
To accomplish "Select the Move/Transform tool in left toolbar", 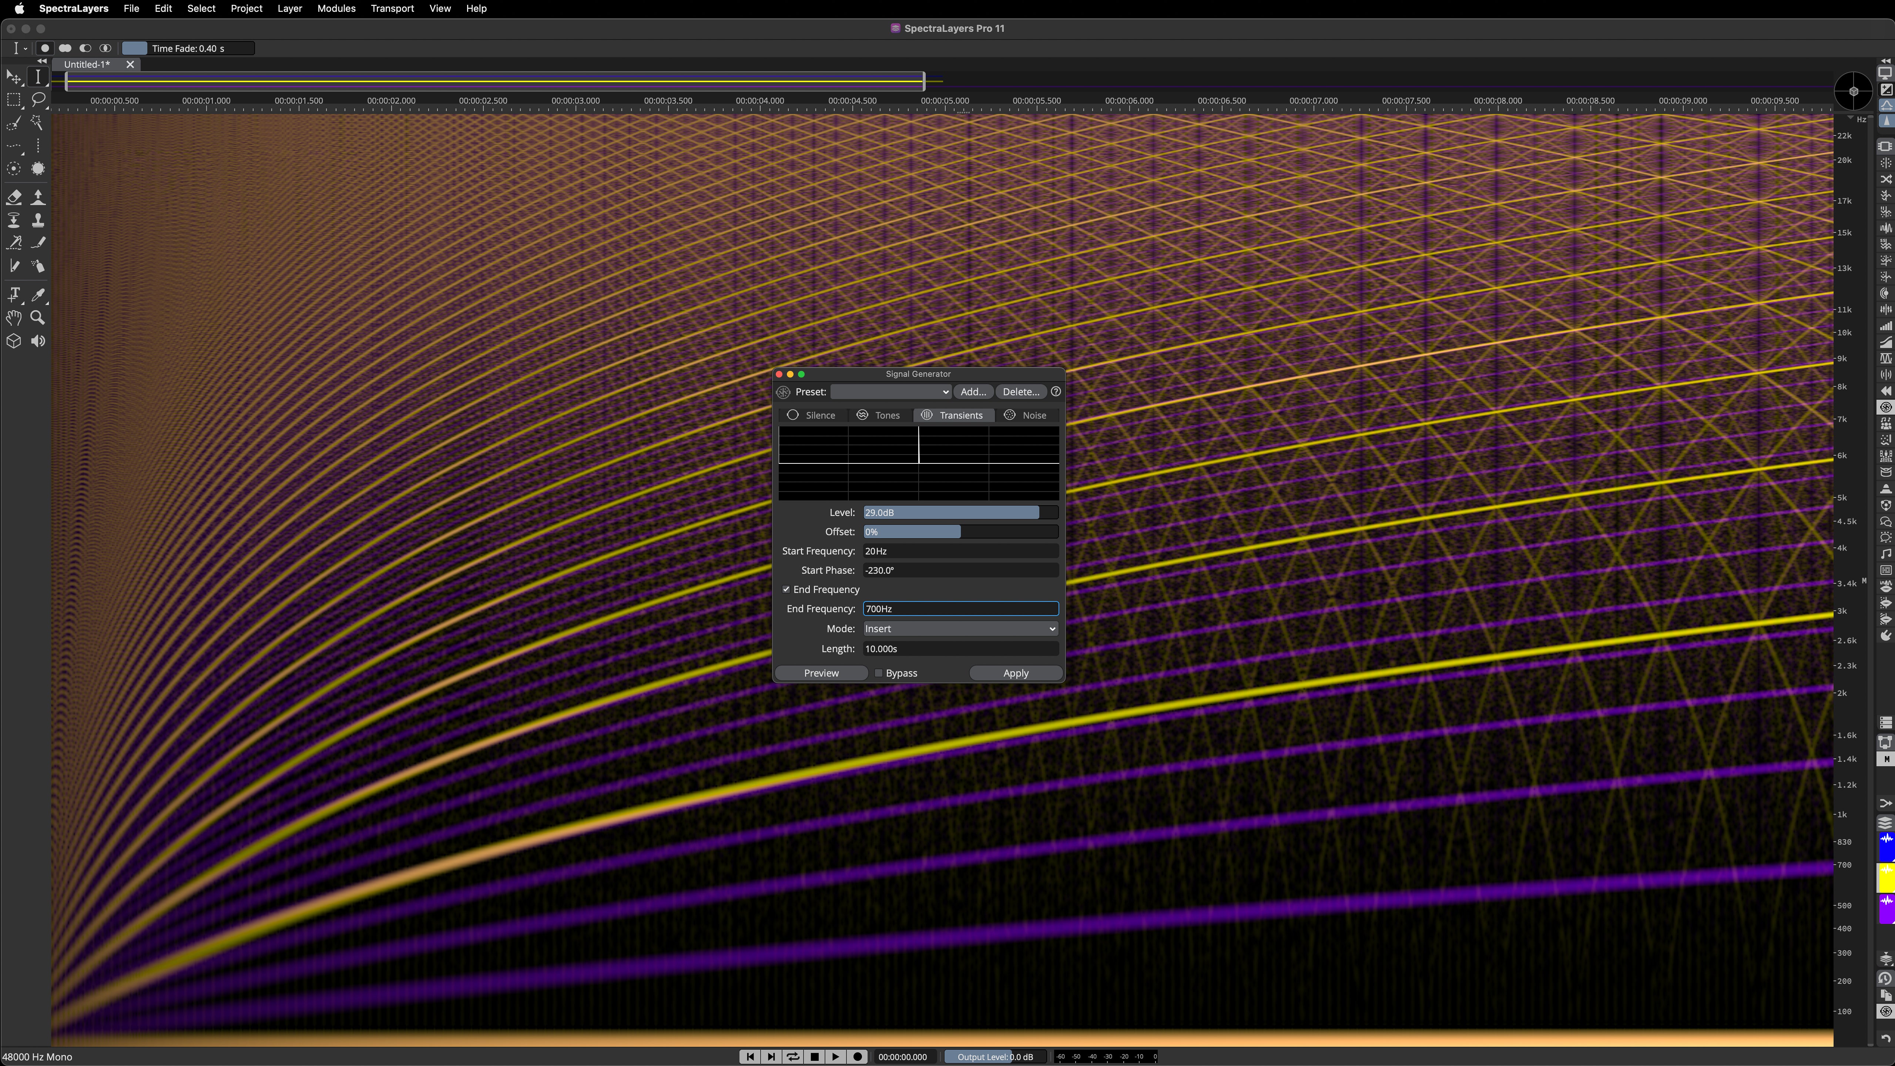I will tap(13, 77).
